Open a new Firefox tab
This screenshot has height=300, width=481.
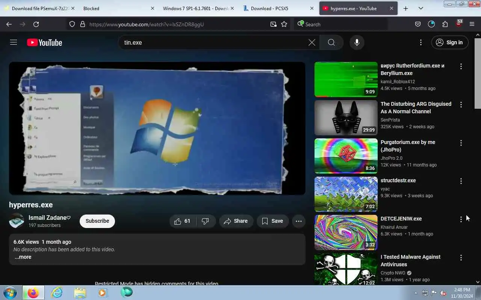click(405, 8)
